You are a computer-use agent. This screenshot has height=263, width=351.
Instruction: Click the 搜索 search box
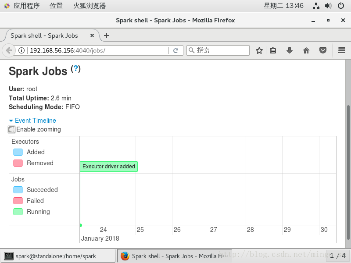tap(218, 50)
